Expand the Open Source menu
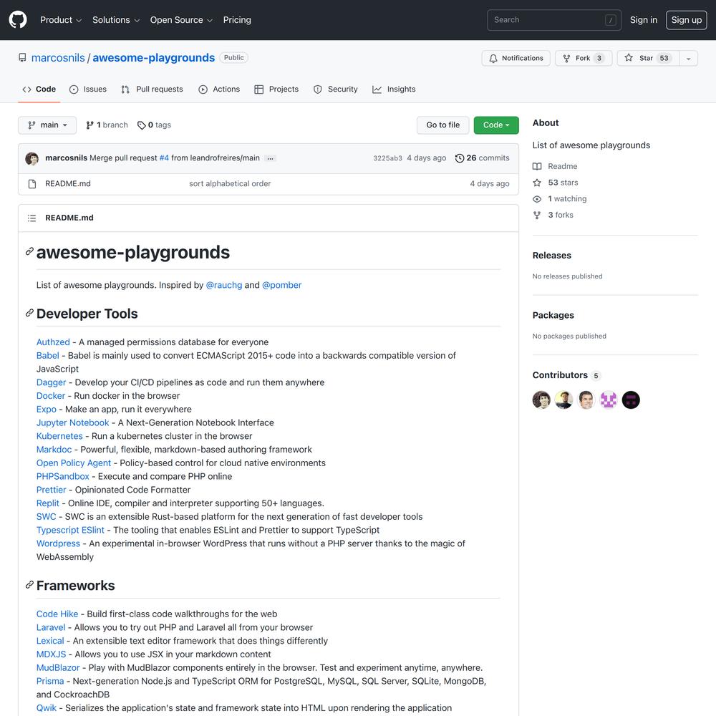 pyautogui.click(x=181, y=20)
